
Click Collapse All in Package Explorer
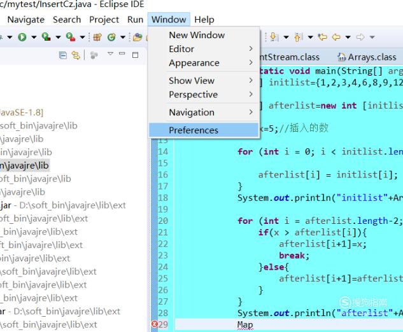pos(63,55)
